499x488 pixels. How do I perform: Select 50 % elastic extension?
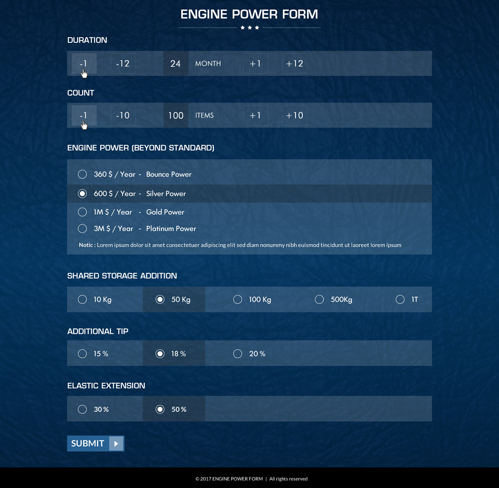[160, 409]
